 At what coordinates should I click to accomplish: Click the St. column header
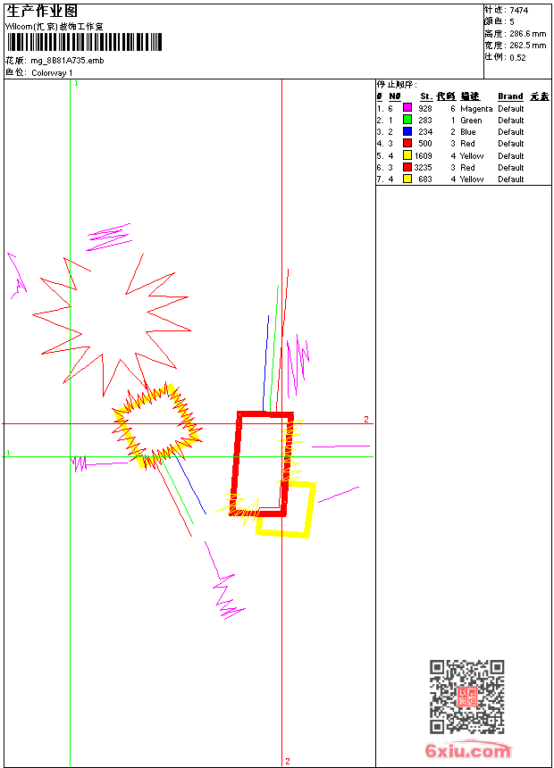[426, 96]
